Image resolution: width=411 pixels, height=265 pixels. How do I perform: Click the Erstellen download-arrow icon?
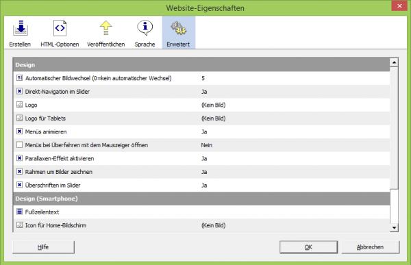click(x=20, y=28)
